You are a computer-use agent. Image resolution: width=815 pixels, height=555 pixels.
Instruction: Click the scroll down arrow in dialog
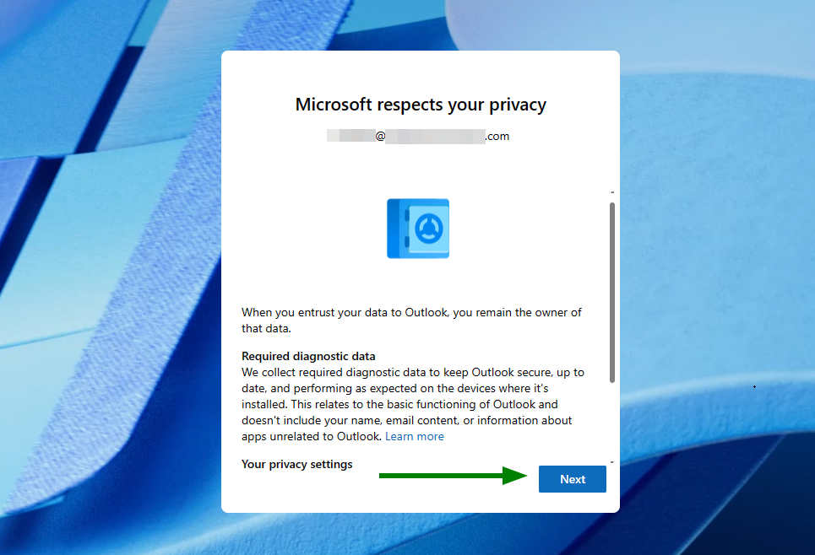612,462
